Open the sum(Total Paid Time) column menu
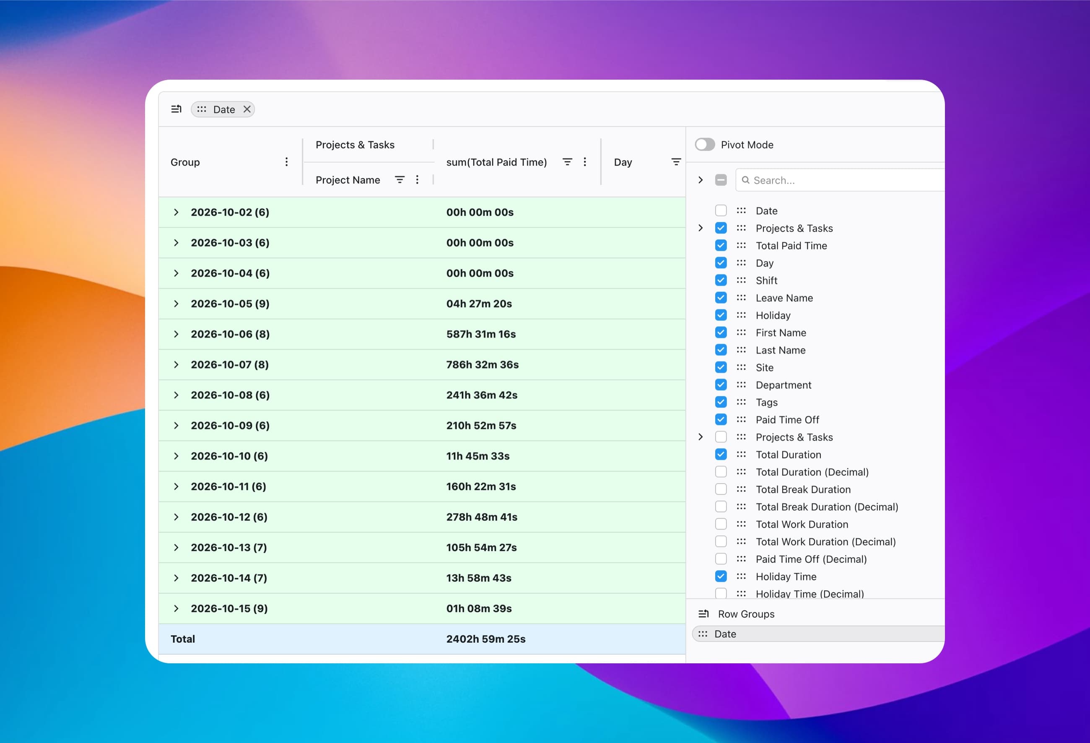Viewport: 1090px width, 743px height. [585, 162]
